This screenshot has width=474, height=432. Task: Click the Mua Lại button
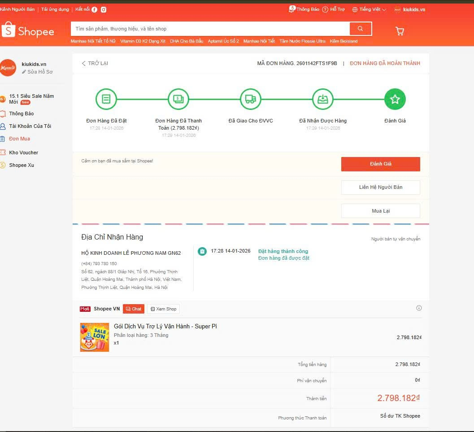click(x=381, y=211)
